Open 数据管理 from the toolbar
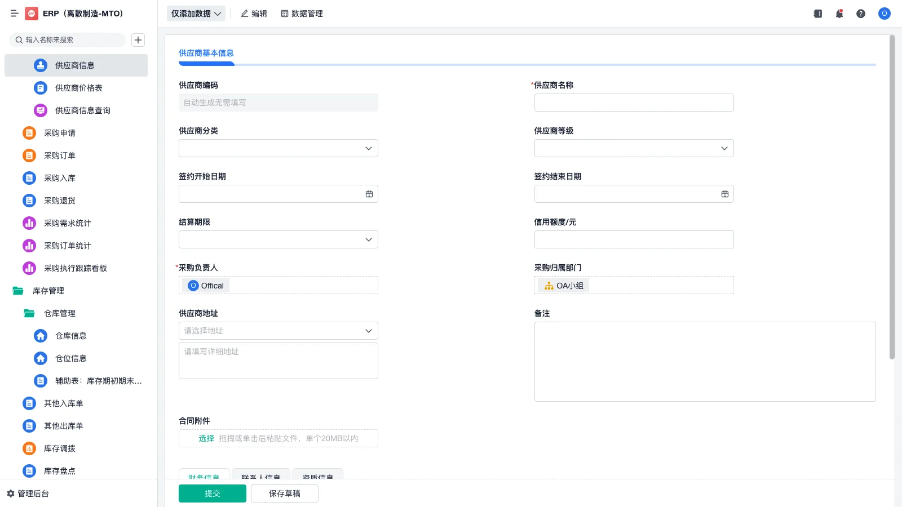The height and width of the screenshot is (507, 902). click(302, 14)
